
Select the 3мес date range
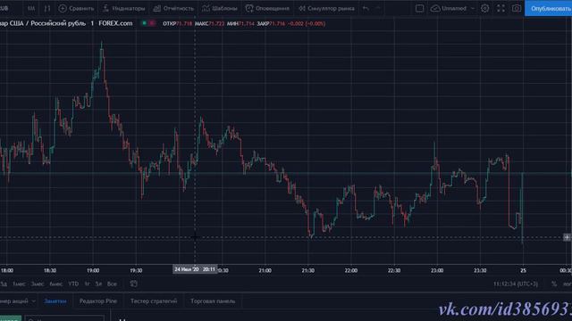(x=38, y=284)
